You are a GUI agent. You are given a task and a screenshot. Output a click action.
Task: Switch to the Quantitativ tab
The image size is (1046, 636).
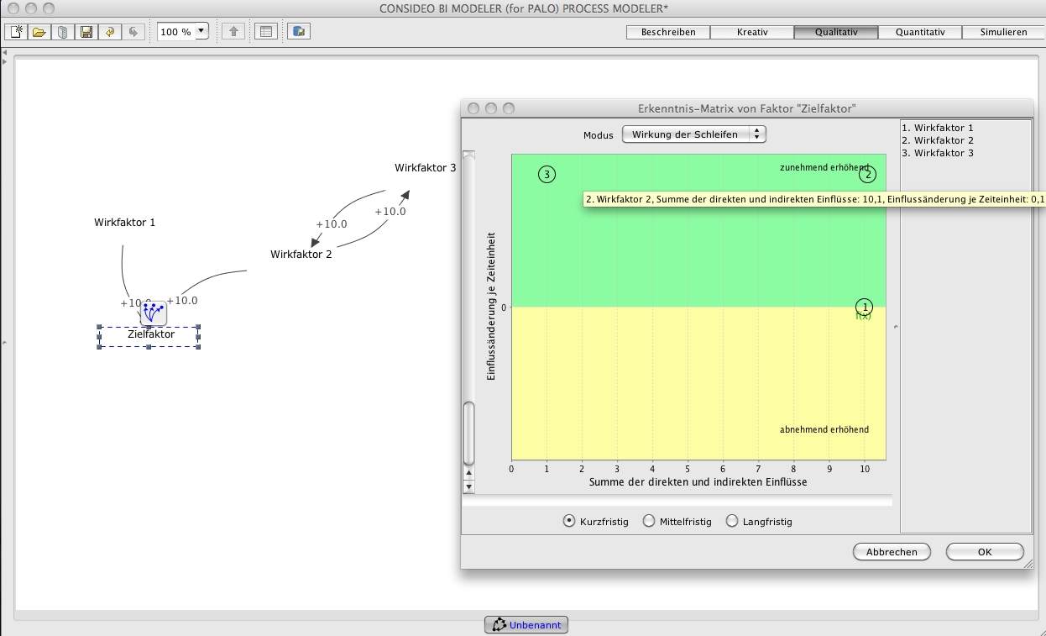[x=920, y=32]
